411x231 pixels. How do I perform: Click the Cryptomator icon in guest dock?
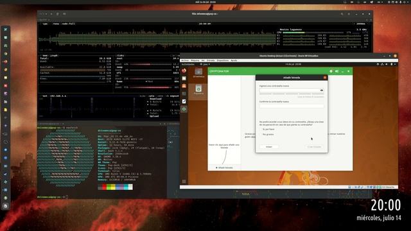184,109
